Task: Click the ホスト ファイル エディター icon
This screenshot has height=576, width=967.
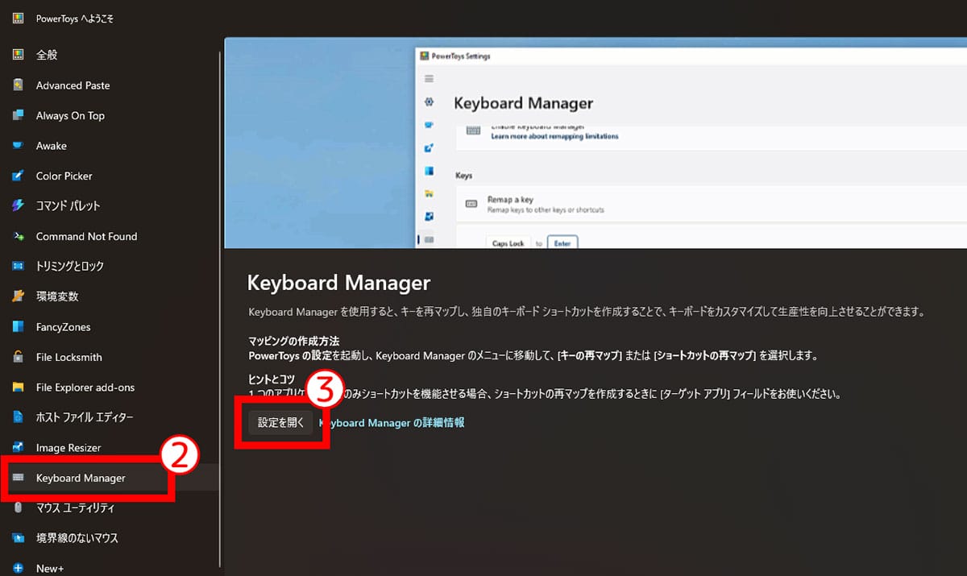Action: coord(19,417)
